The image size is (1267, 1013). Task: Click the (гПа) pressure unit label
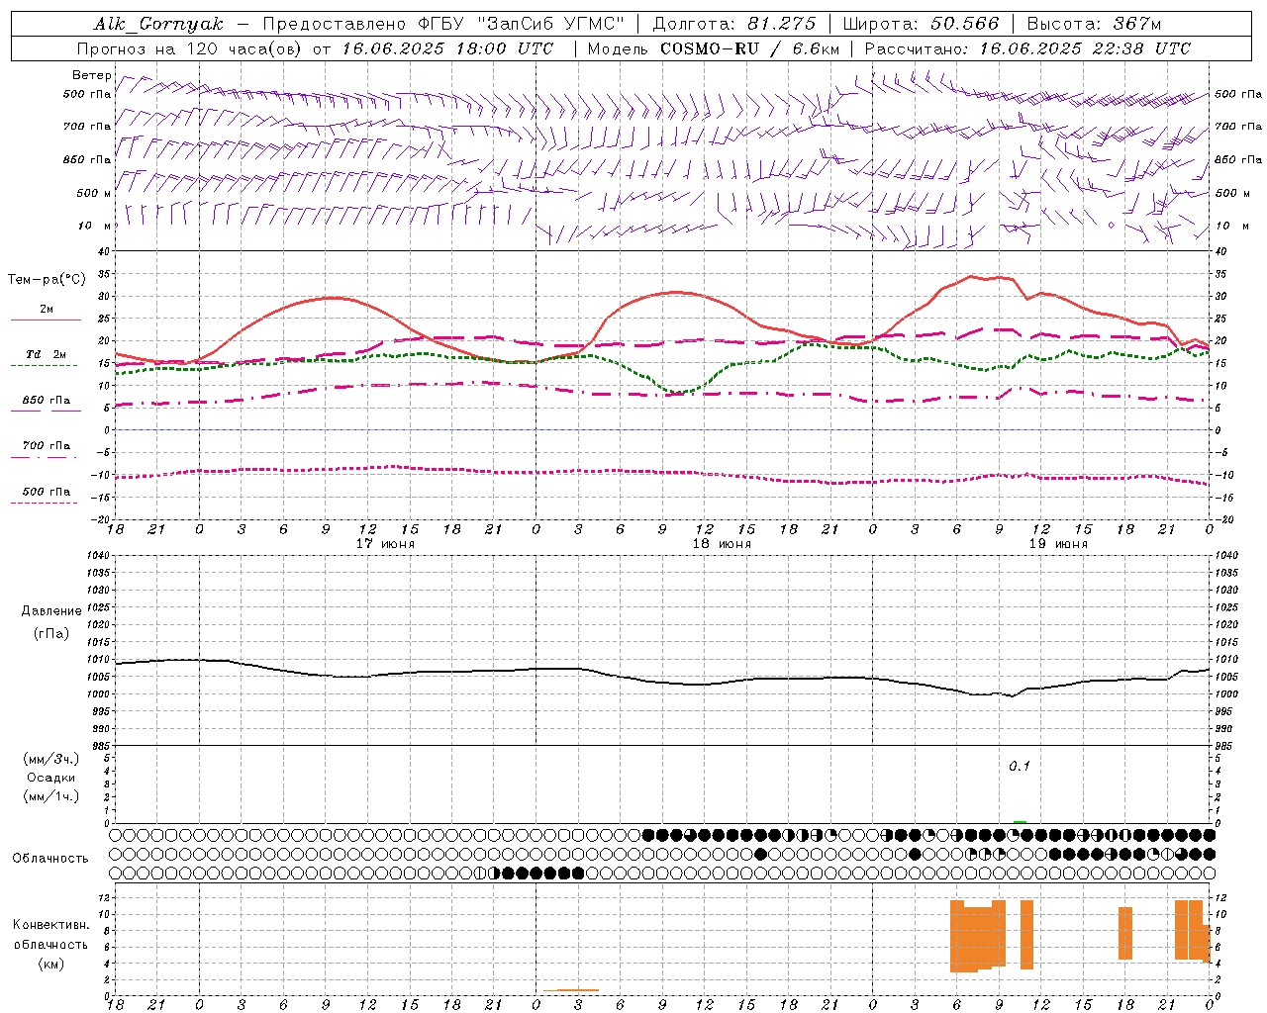coord(51,634)
